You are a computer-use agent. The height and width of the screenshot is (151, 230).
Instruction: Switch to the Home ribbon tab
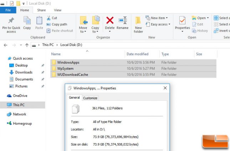pos(25,10)
